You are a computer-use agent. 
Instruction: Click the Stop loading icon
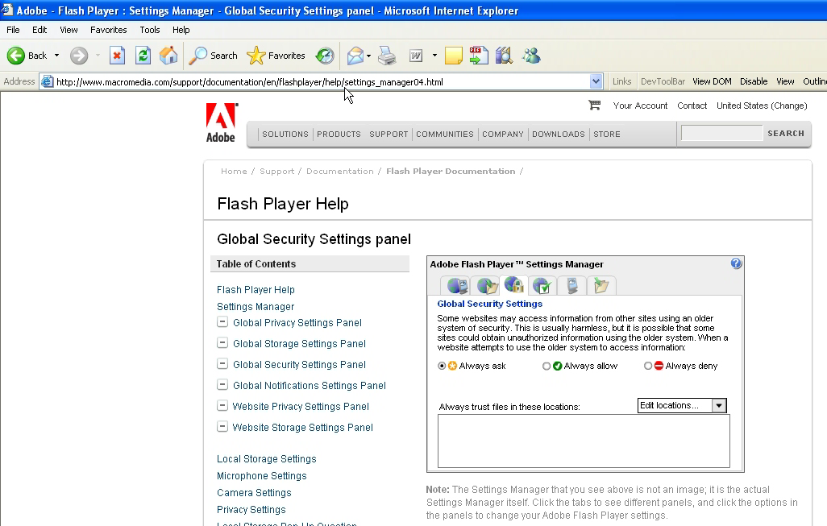[117, 56]
